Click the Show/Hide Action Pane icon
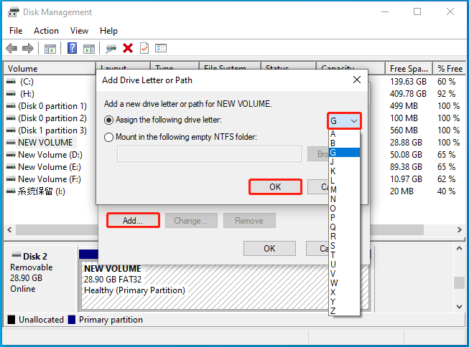The width and height of the screenshot is (469, 347). (x=89, y=48)
